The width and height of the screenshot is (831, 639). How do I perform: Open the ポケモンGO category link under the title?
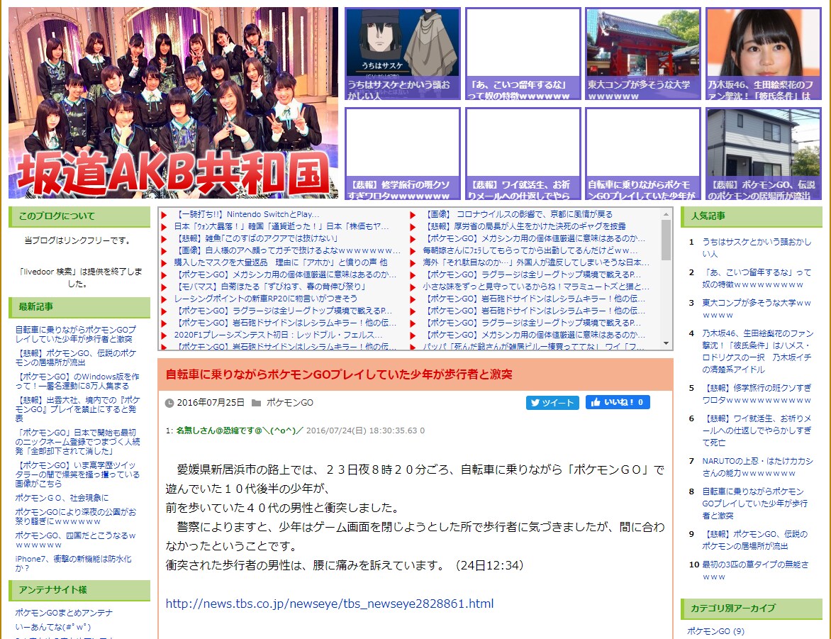tap(289, 403)
